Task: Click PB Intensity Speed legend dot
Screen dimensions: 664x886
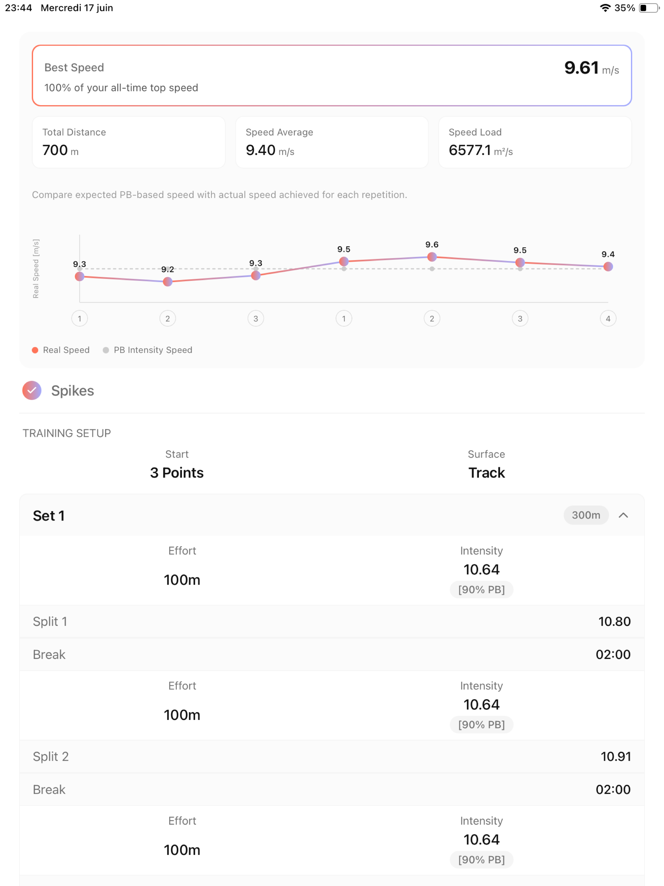Action: click(x=106, y=350)
